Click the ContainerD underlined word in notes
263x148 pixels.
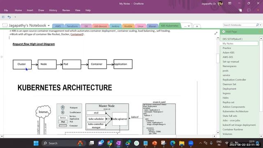[x=77, y=34]
